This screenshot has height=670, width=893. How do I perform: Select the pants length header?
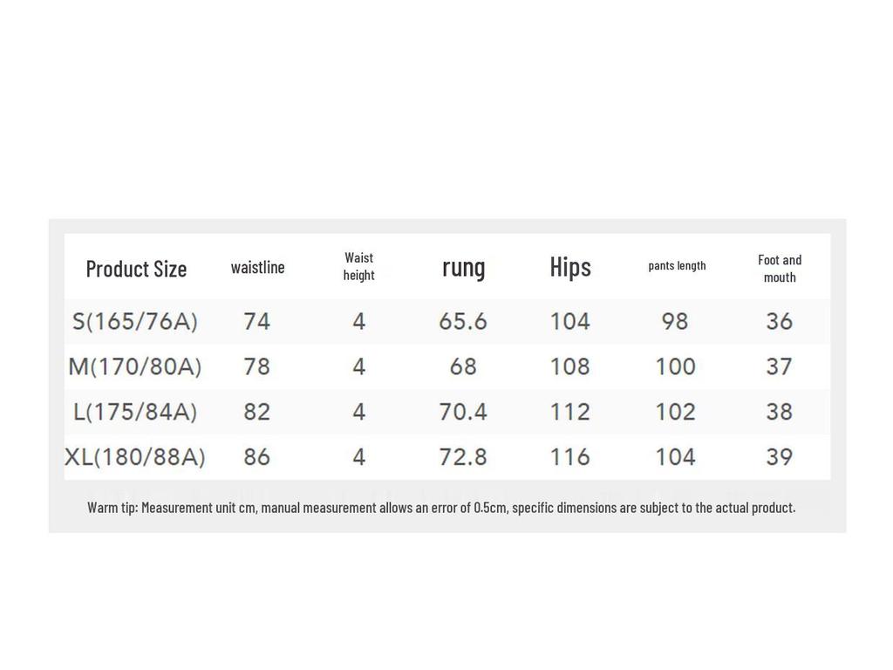(677, 265)
